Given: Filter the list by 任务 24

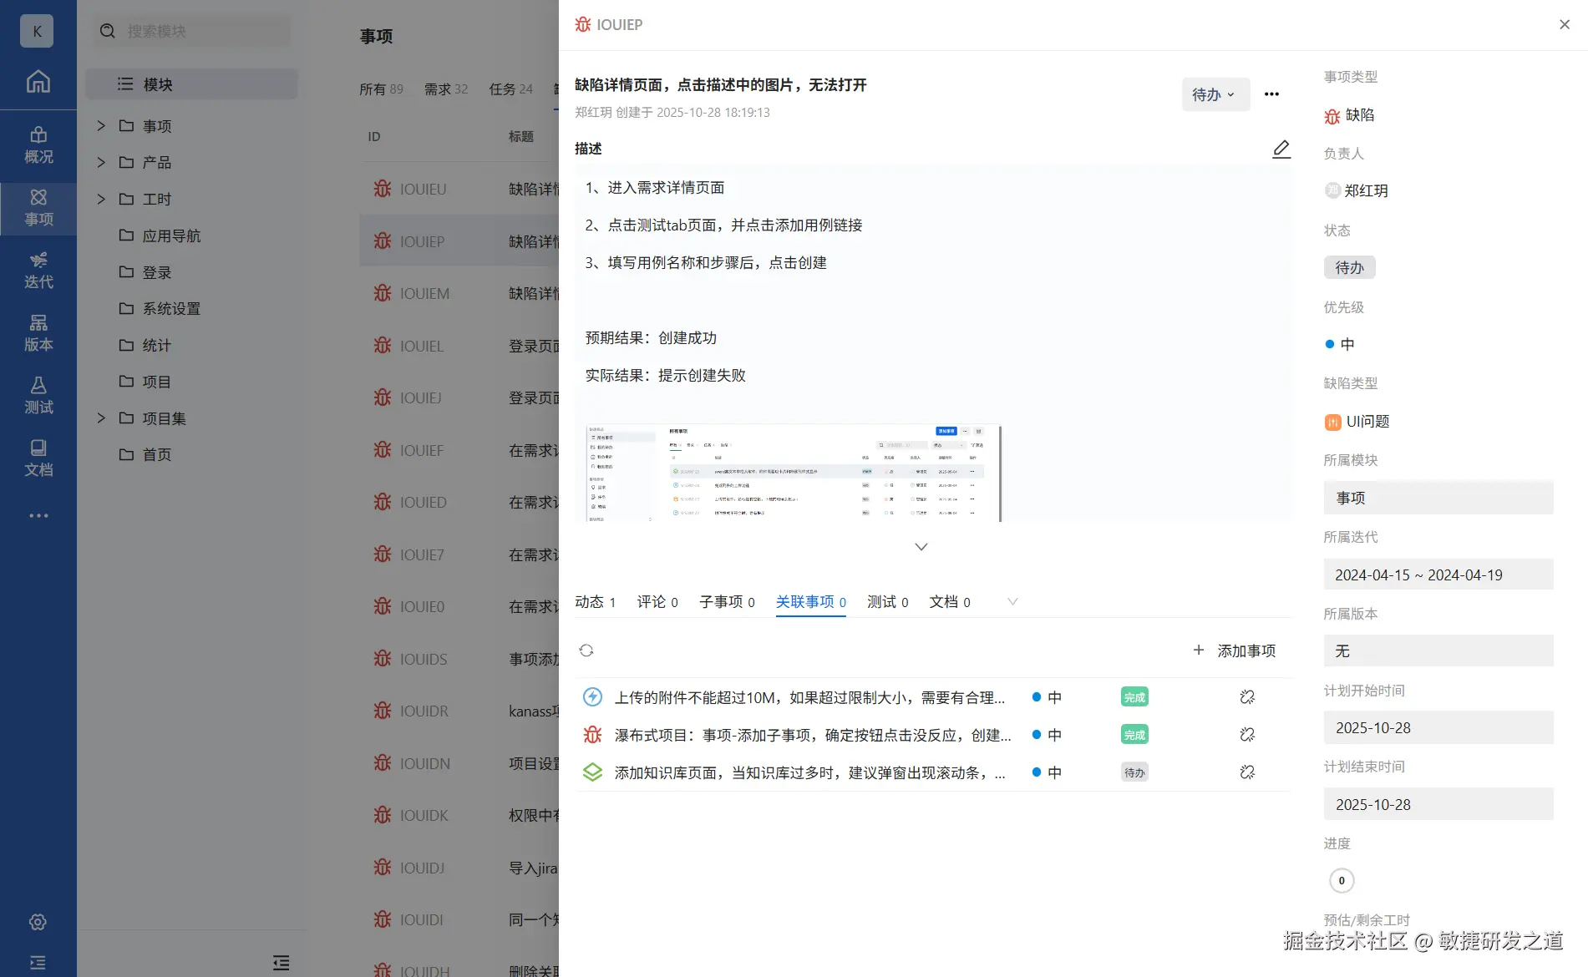Looking at the screenshot, I should (511, 89).
